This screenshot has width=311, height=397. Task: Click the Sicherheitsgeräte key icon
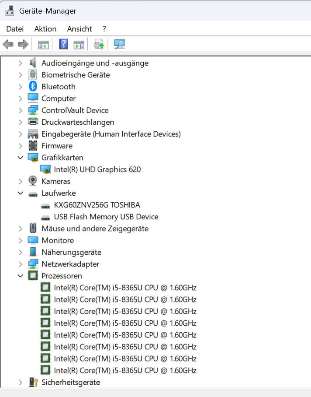coord(33,382)
